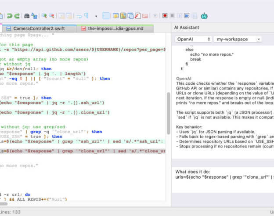Click "Uses `jq` for JSON parsing" bullet
The width and height of the screenshot is (274, 216).
[x=216, y=132]
